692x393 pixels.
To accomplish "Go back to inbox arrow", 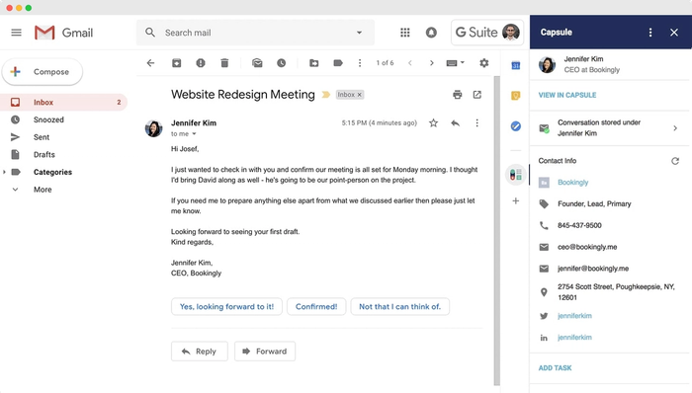I will tap(150, 63).
